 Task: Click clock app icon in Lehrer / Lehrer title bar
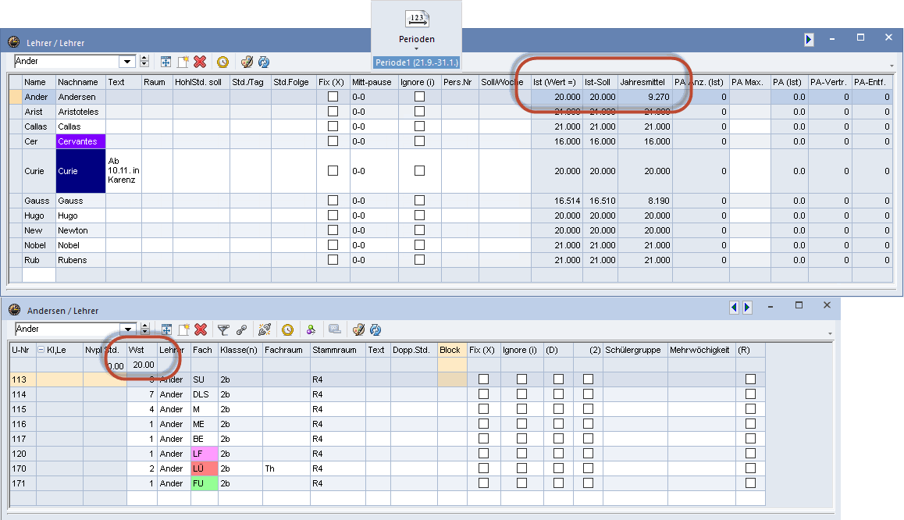(14, 42)
